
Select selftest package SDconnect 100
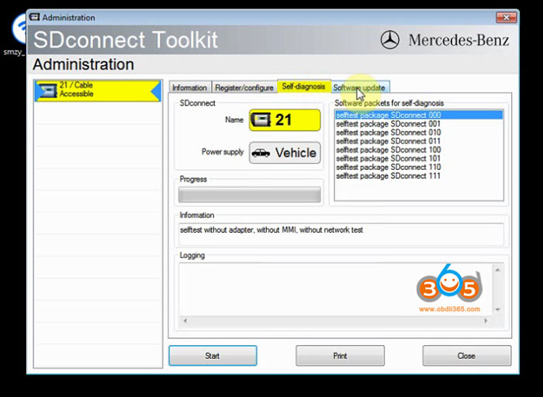tap(419, 150)
